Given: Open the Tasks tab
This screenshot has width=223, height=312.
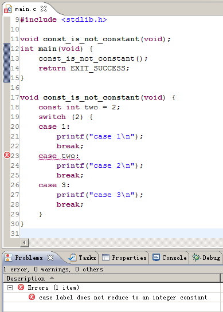Looking at the screenshot, I should click(82, 258).
